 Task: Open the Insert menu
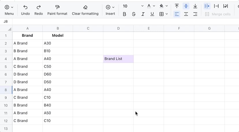coord(110,7)
